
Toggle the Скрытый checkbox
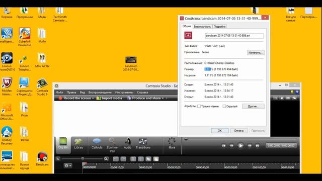click(224, 106)
